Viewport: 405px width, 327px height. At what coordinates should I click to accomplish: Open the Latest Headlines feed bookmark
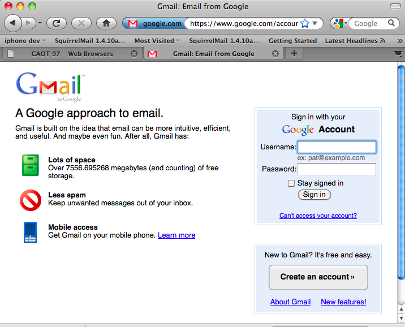tap(355, 41)
